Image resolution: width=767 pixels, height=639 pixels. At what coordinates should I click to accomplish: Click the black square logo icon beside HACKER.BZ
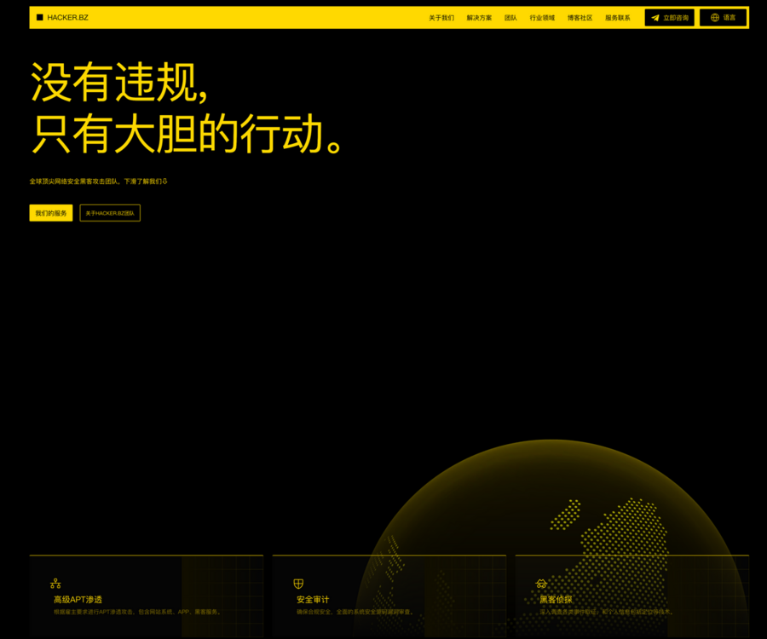tap(39, 18)
